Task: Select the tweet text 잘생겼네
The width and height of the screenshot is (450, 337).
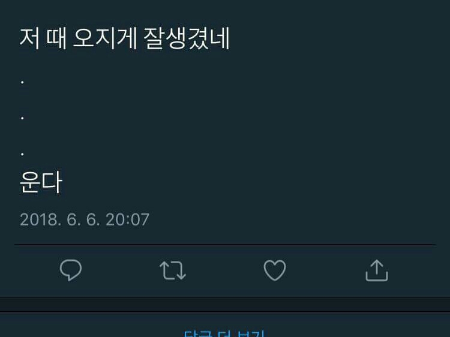Action: (187, 39)
